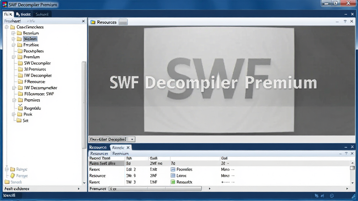Image resolution: width=358 pixels, height=201 pixels.
Task: Click the SWF preview image
Action: pos(219,80)
